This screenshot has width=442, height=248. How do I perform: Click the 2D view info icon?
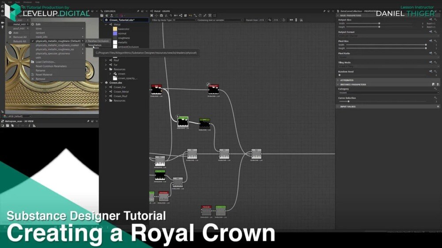tap(29, 126)
